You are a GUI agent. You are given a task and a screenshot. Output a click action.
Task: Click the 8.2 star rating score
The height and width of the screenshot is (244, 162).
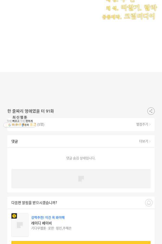pos(33,125)
